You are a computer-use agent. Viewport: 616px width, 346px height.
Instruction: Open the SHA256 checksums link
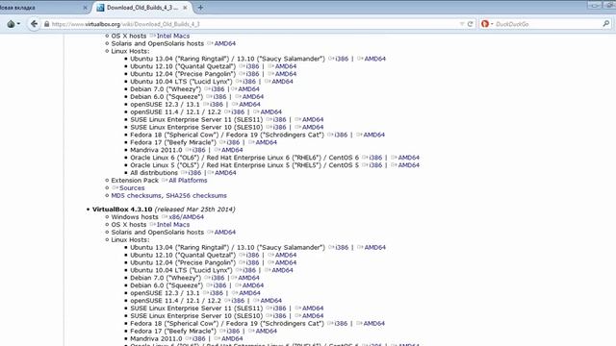pos(196,195)
